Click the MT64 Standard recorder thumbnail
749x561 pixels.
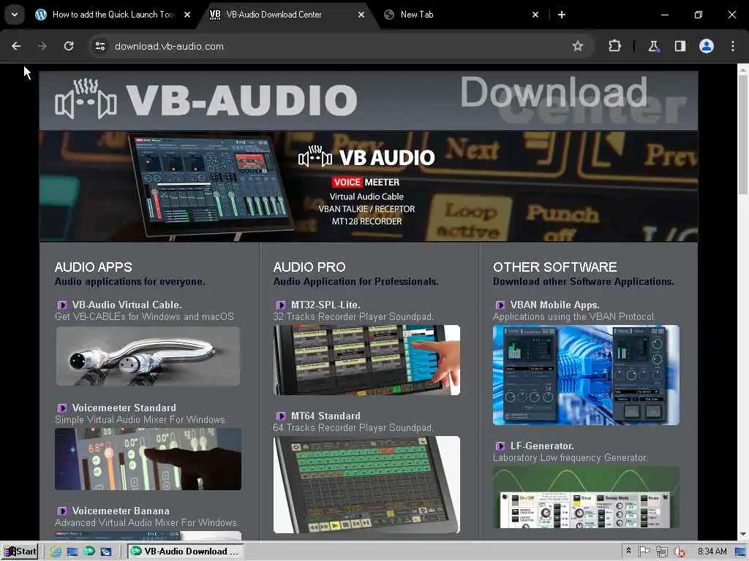pyautogui.click(x=367, y=485)
